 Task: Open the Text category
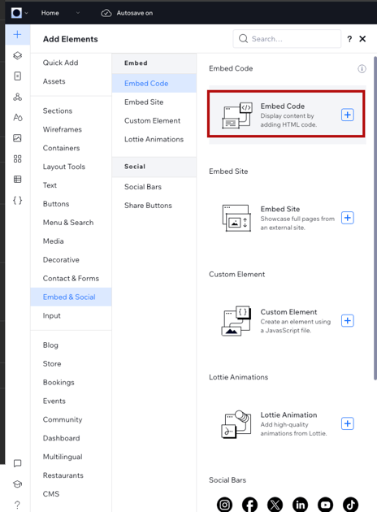[x=50, y=185]
